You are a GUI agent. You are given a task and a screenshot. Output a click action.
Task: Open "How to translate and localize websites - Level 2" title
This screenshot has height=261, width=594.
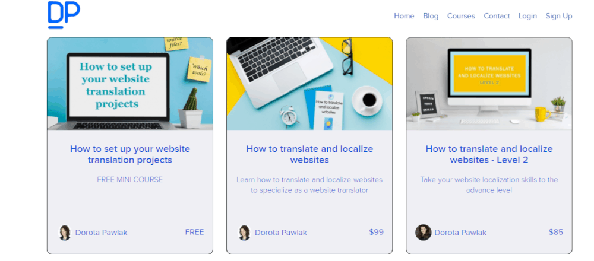pos(489,154)
